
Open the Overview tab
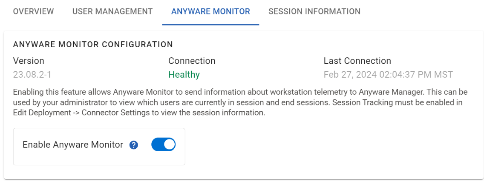coord(33,11)
